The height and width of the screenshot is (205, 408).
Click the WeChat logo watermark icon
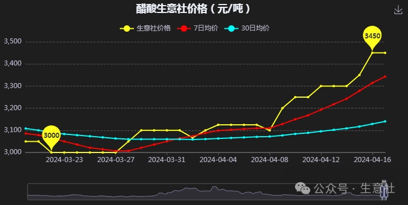(x=302, y=188)
